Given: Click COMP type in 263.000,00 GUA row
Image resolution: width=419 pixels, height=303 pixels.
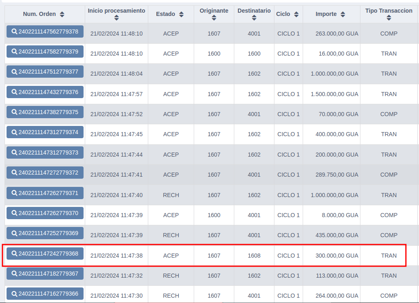Looking at the screenshot, I should tap(389, 34).
